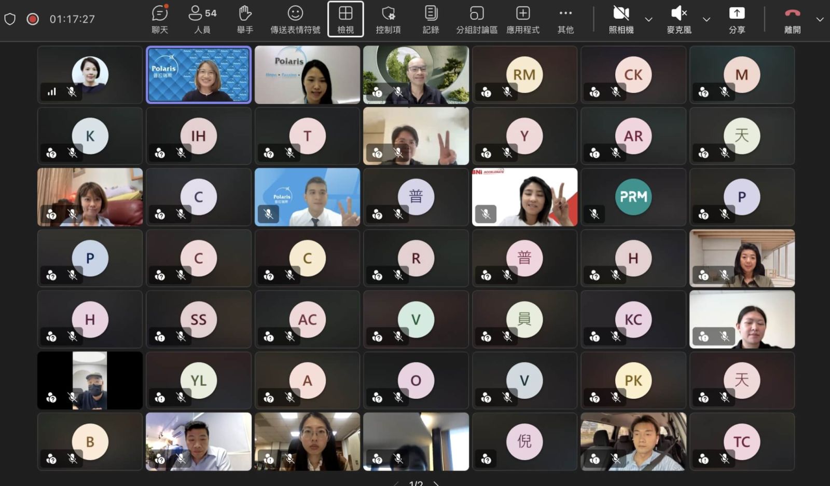Show the 人員 participants list

202,19
